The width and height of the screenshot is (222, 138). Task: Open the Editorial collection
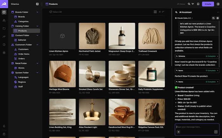coord(22,40)
